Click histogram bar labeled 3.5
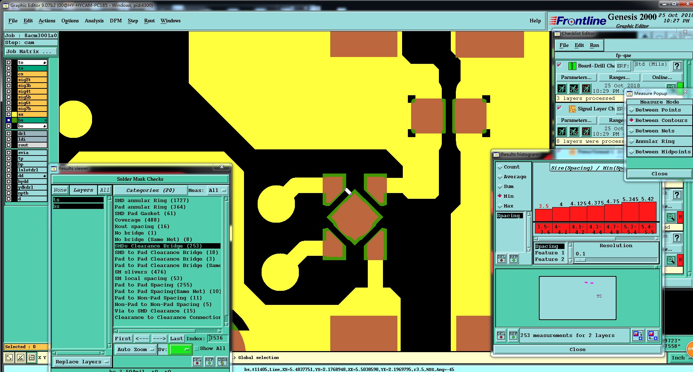The width and height of the screenshot is (693, 372). click(544, 215)
